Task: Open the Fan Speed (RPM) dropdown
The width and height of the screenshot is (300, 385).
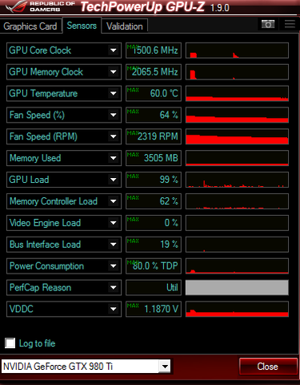Action: [x=114, y=136]
